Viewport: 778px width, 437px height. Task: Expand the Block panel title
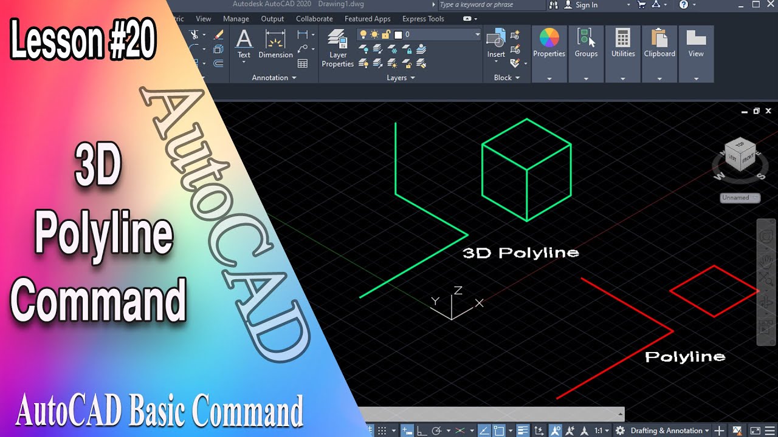click(x=507, y=78)
